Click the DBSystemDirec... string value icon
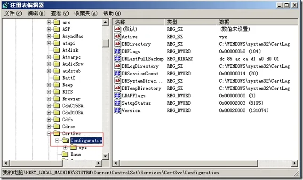This screenshot has height=180, width=303. pyautogui.click(x=118, y=81)
